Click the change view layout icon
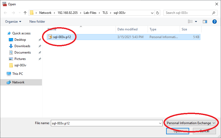 (x=190, y=22)
